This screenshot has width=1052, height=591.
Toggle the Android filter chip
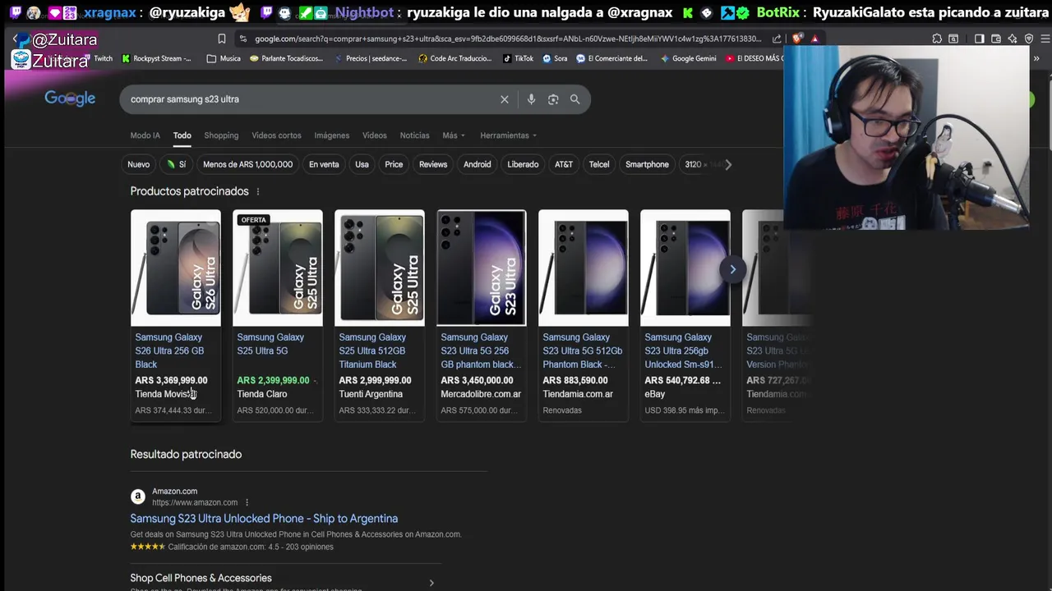tap(477, 164)
